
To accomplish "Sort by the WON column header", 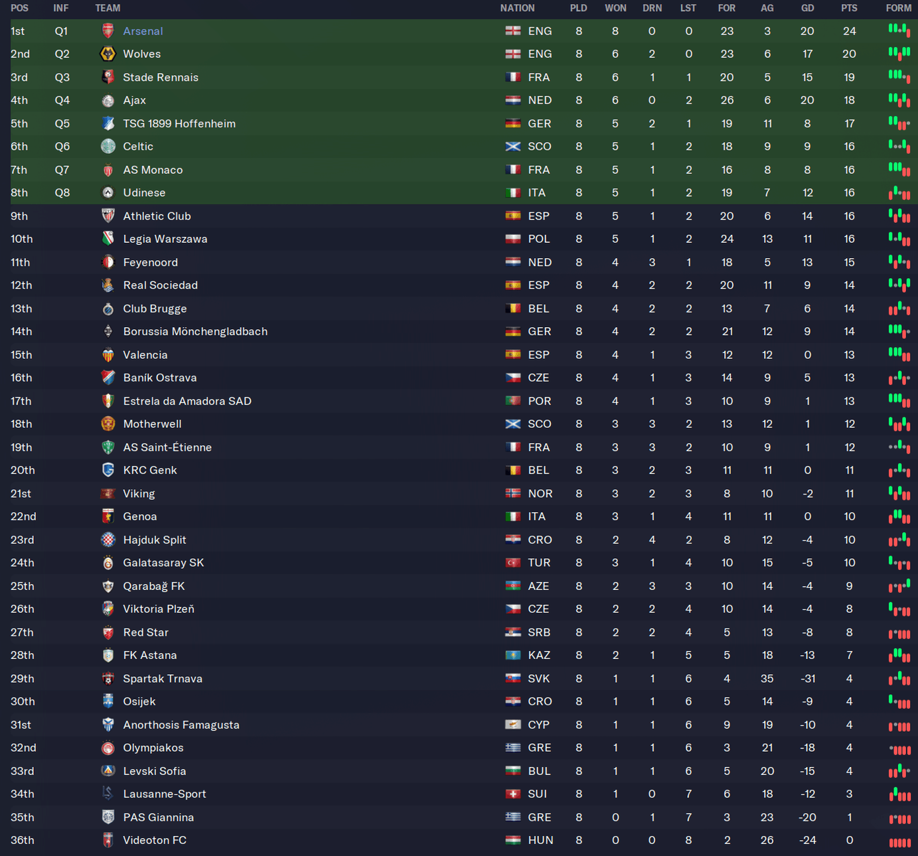I will (x=615, y=9).
